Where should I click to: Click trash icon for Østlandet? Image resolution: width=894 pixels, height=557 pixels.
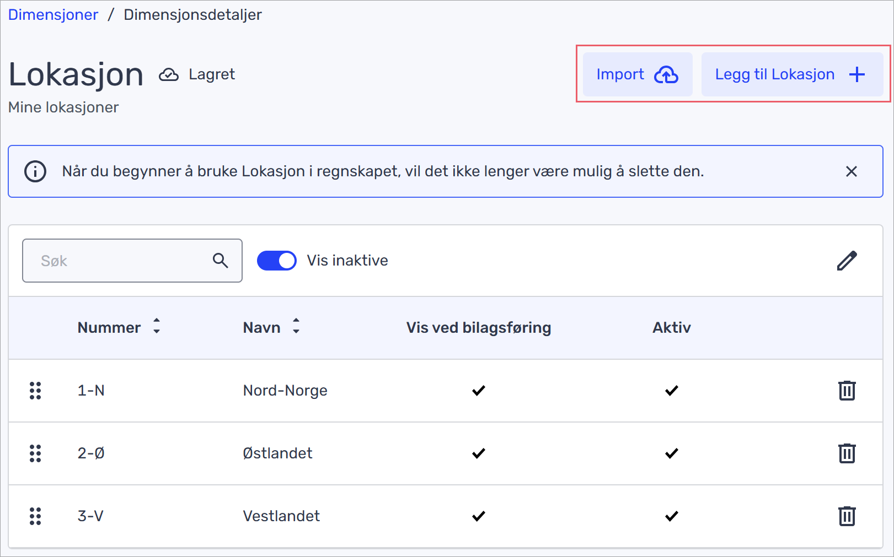[x=847, y=453]
